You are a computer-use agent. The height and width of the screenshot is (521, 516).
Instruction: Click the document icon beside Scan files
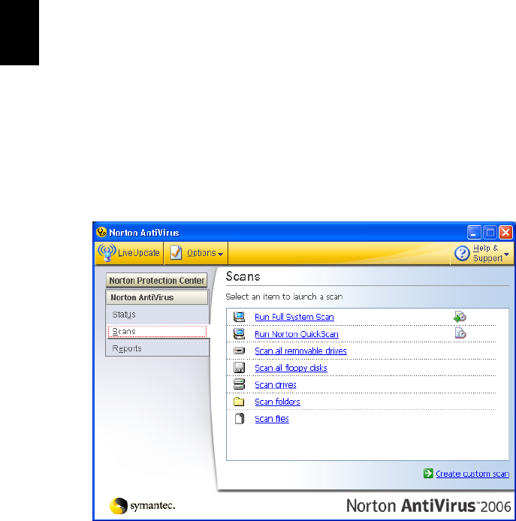pos(240,419)
